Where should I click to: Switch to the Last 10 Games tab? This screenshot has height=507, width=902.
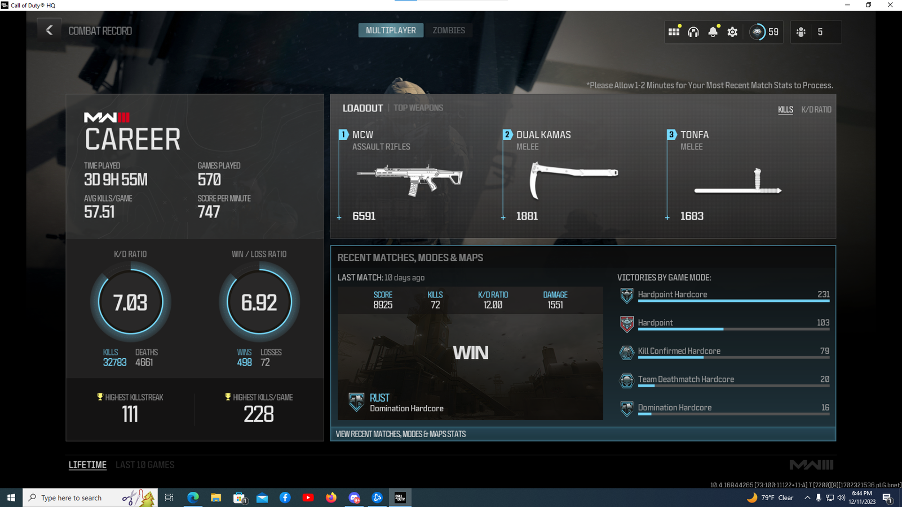coord(145,465)
